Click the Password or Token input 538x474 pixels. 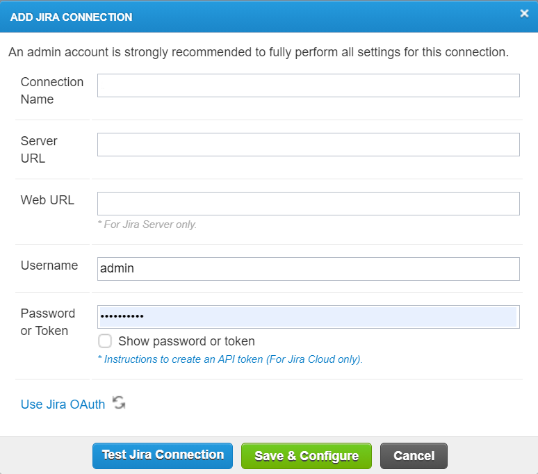(308, 317)
